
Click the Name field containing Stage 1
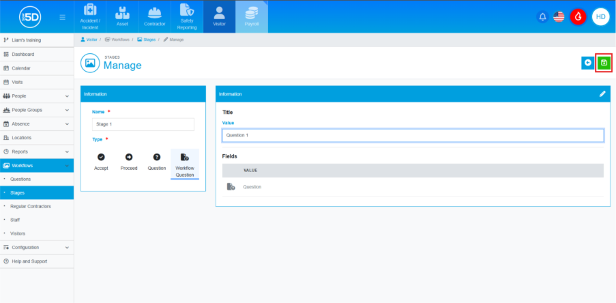pyautogui.click(x=143, y=124)
